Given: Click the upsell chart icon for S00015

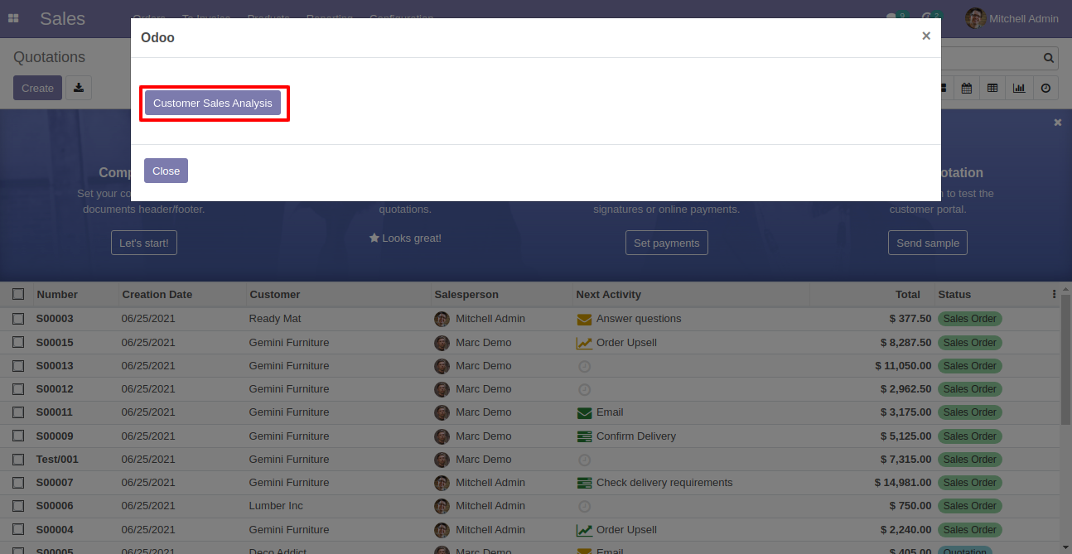Looking at the screenshot, I should tap(585, 343).
